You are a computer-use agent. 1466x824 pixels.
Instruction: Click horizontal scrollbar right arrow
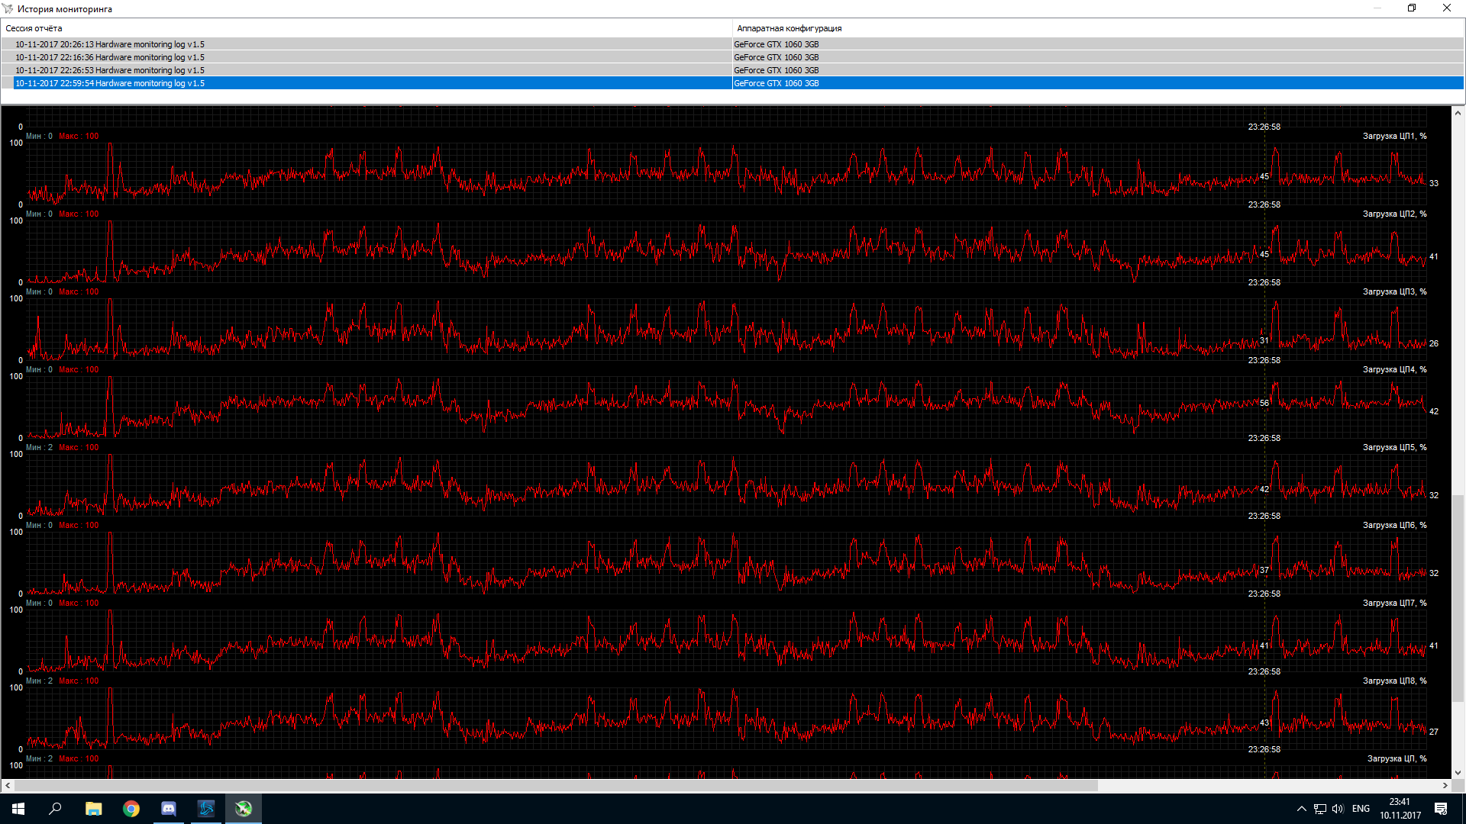(x=1445, y=785)
